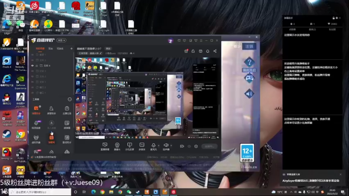
Task: Open WeChat from the taskbar
Action: [129, 192]
